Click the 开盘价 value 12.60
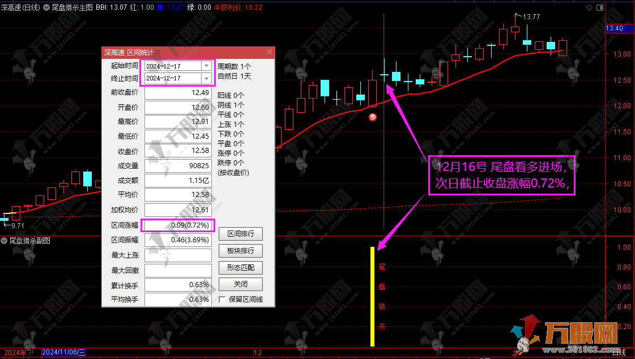 pos(178,107)
